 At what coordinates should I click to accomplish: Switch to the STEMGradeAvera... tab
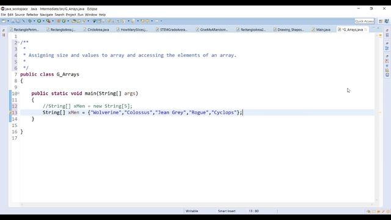click(171, 29)
